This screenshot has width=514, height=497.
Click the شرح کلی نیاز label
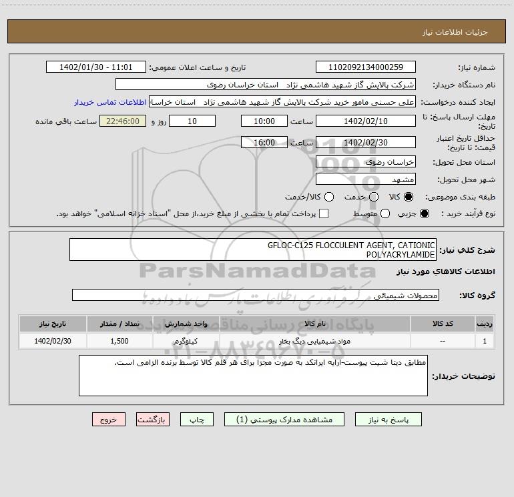pyautogui.click(x=467, y=250)
